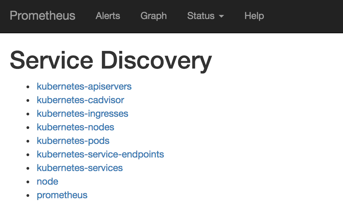Expand the Status dropdown menu
The height and width of the screenshot is (205, 343).
pyautogui.click(x=205, y=16)
